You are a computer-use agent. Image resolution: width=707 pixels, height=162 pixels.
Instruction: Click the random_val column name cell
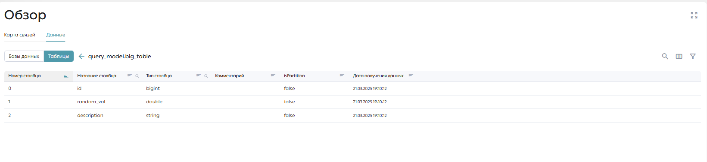click(91, 102)
